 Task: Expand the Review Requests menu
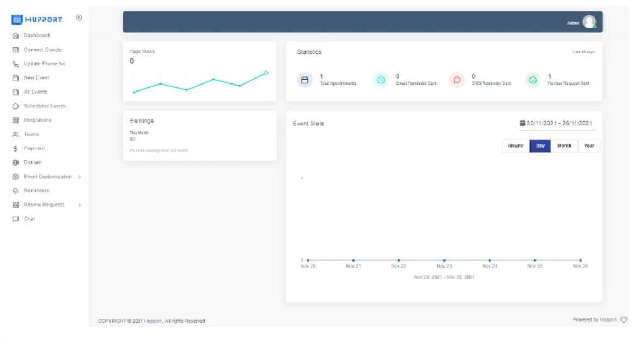pos(45,204)
